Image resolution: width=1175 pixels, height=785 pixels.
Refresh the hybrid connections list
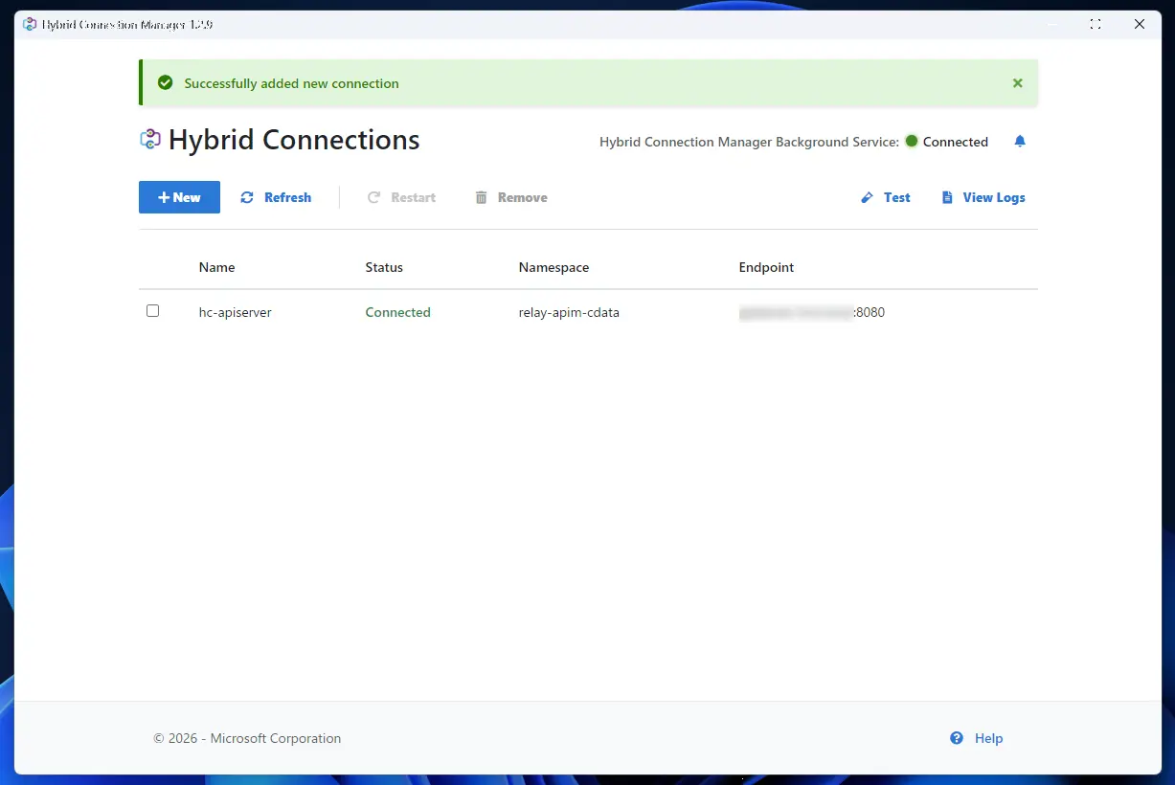[276, 197]
